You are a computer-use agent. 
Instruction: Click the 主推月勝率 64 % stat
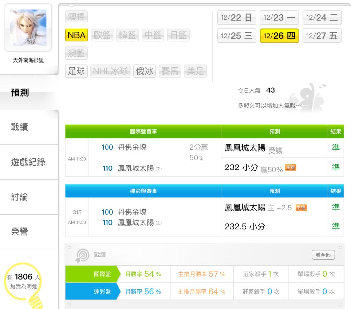[x=201, y=291]
